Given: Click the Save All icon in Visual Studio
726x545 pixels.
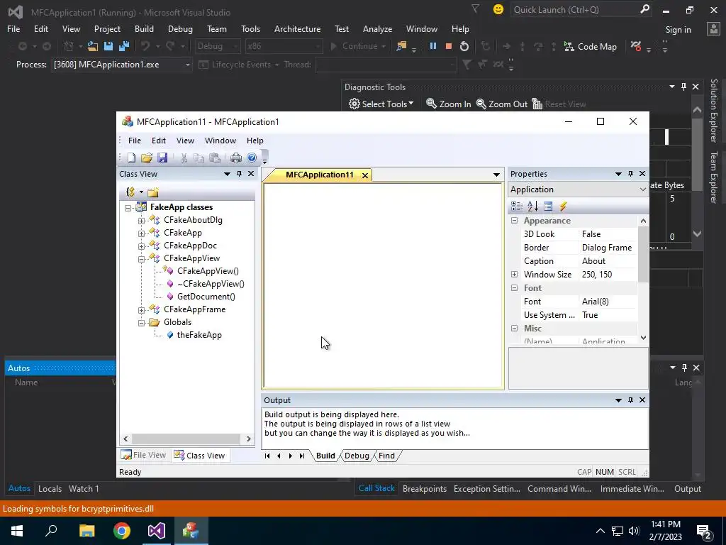Looking at the screenshot, I should coord(124,46).
